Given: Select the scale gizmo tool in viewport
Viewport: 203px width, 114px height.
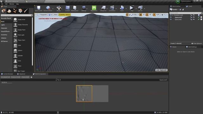Looking at the screenshot, I should pyautogui.click(x=132, y=15).
